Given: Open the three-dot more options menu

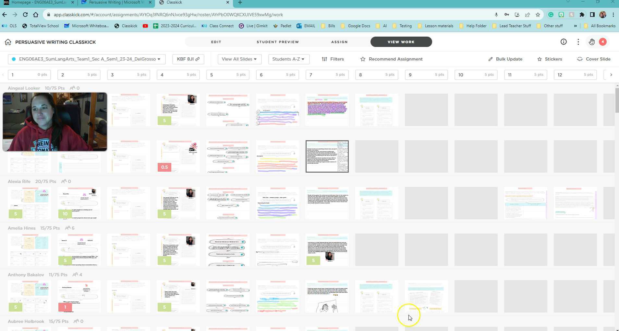Looking at the screenshot, I should (578, 42).
